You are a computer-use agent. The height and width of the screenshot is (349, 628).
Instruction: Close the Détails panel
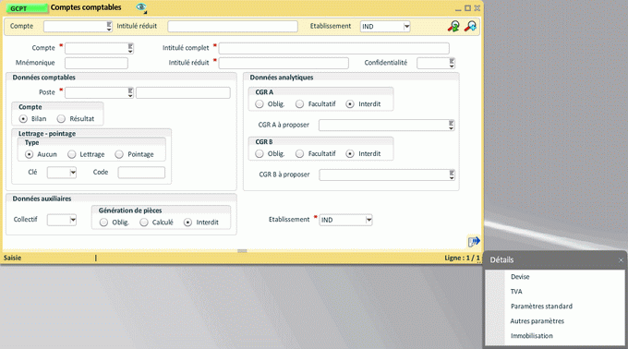click(x=621, y=260)
